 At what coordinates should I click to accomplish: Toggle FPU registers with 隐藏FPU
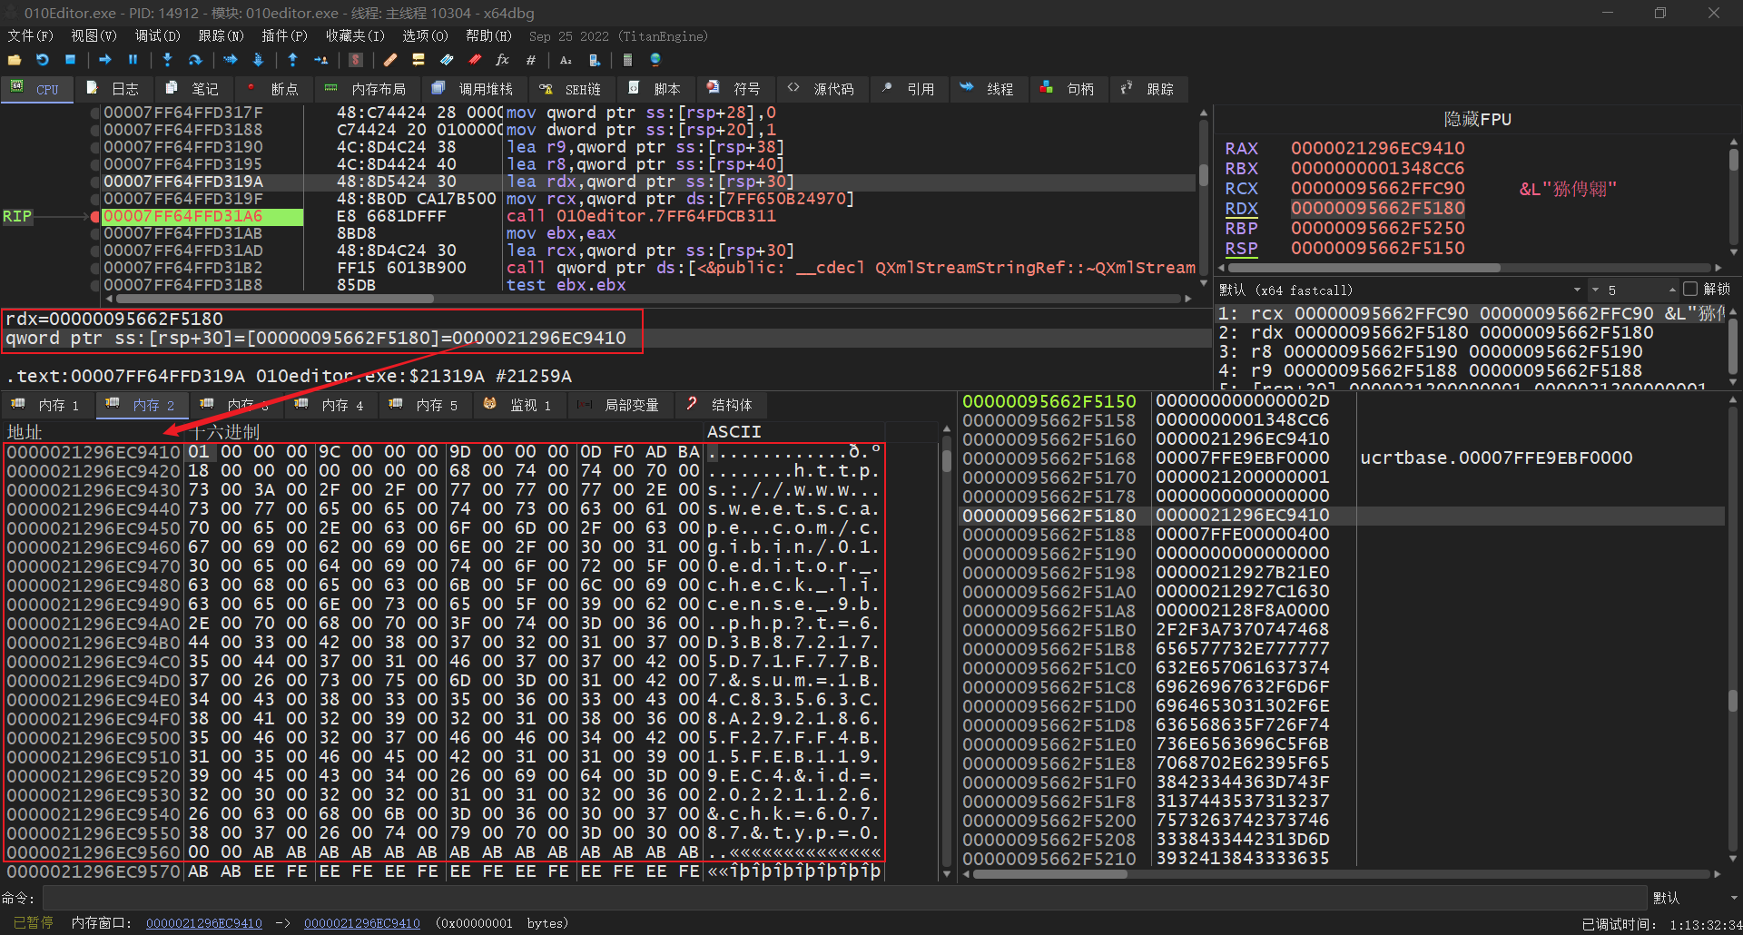coord(1477,119)
